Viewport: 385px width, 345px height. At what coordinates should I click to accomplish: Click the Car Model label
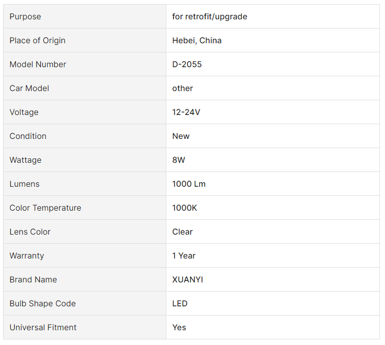pos(29,88)
